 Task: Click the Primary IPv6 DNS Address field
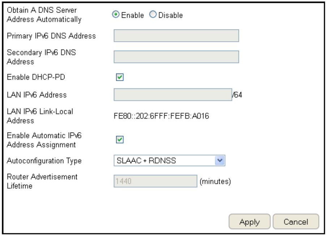[x=176, y=36]
